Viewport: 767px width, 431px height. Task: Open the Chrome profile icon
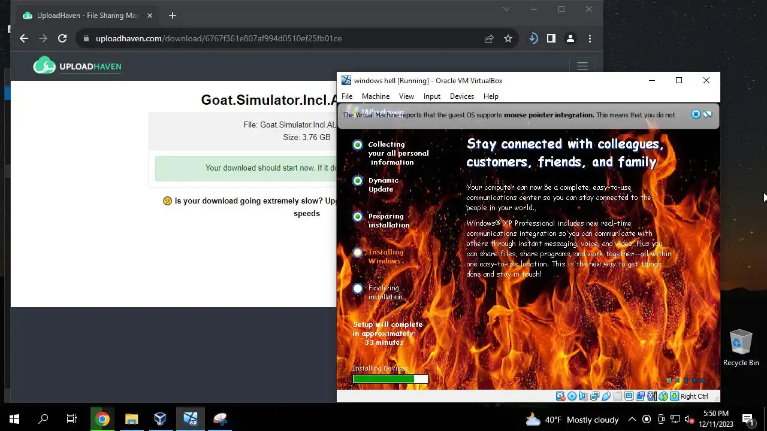point(570,38)
